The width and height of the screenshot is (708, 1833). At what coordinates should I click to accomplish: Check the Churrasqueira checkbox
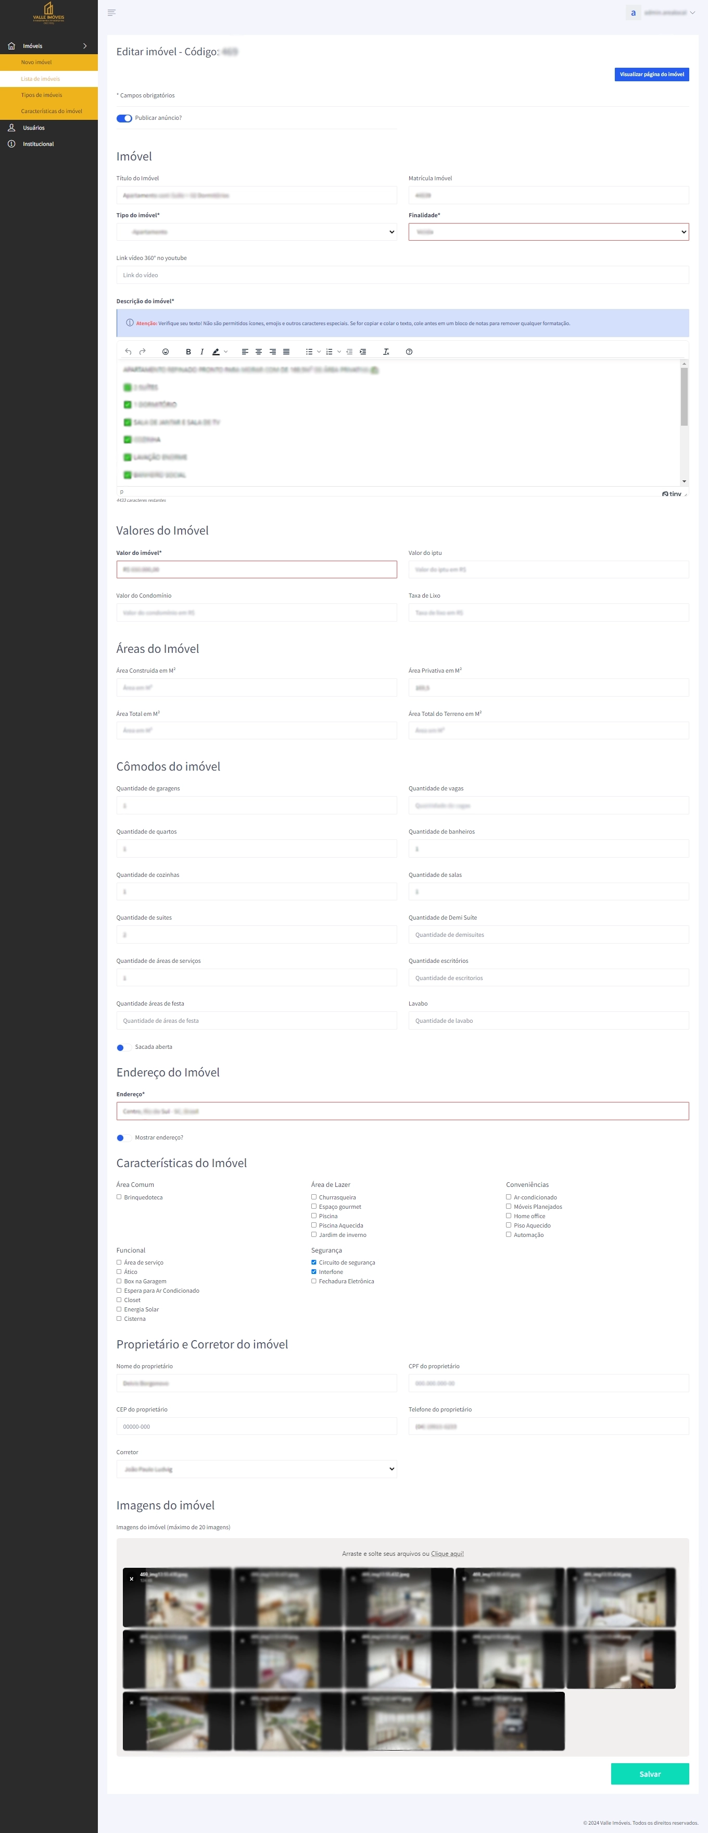tap(314, 1197)
